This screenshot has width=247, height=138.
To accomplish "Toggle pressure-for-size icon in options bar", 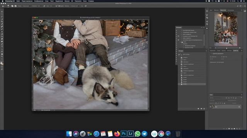I will (x=86, y=6).
